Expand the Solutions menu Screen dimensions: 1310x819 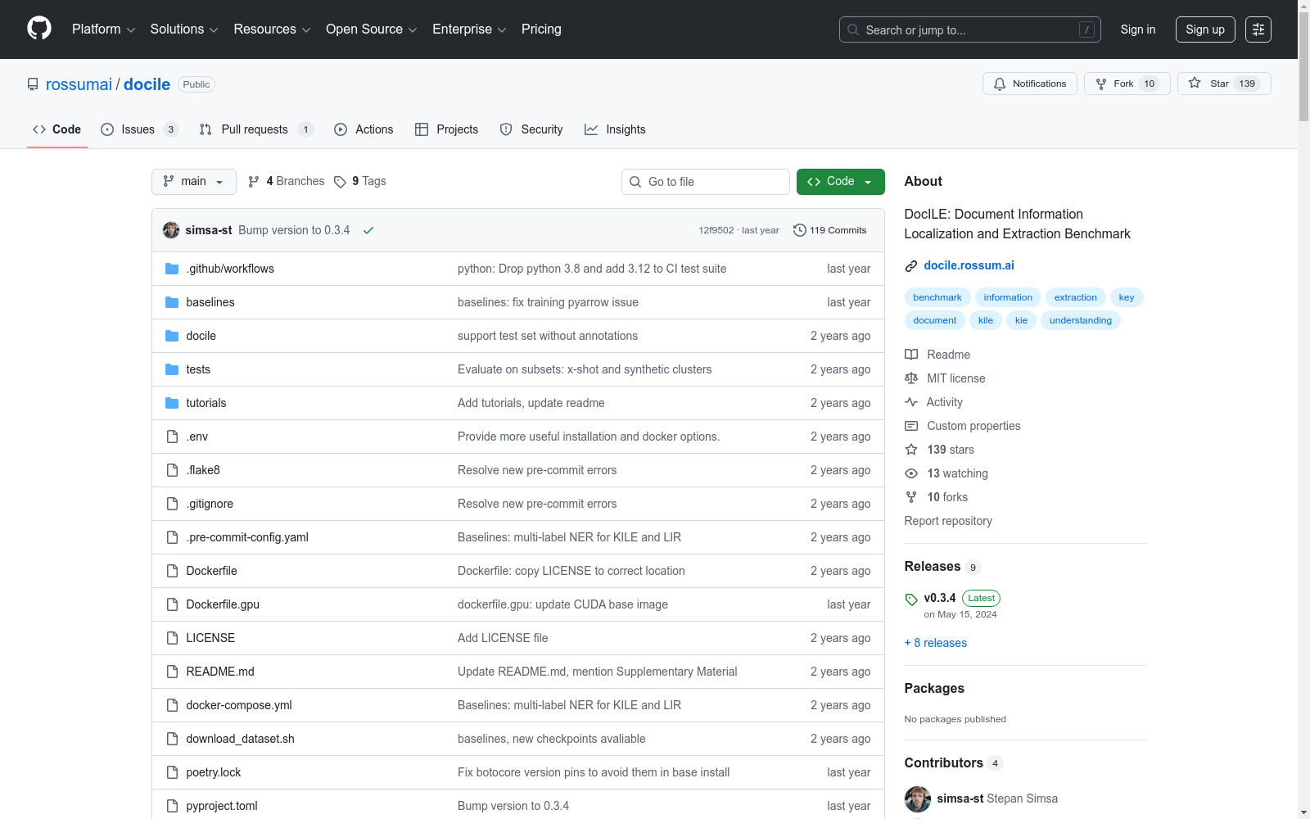(x=184, y=29)
